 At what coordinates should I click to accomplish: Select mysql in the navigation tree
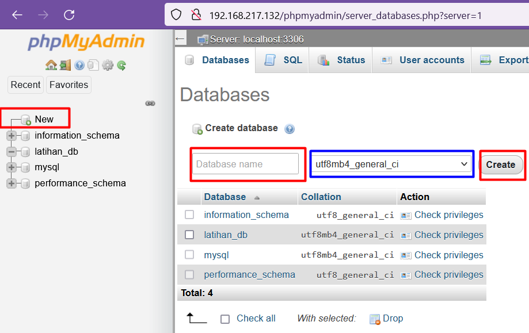47,167
